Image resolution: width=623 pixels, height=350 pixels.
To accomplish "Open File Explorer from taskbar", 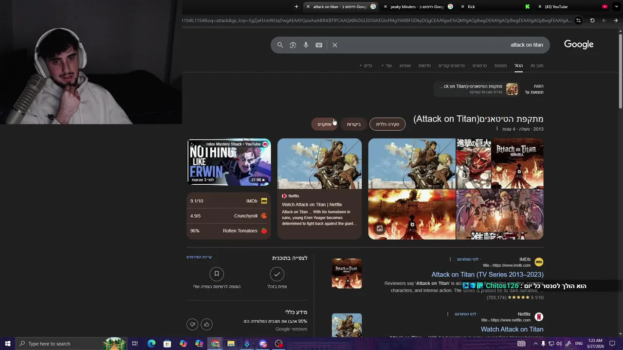I will pyautogui.click(x=231, y=344).
